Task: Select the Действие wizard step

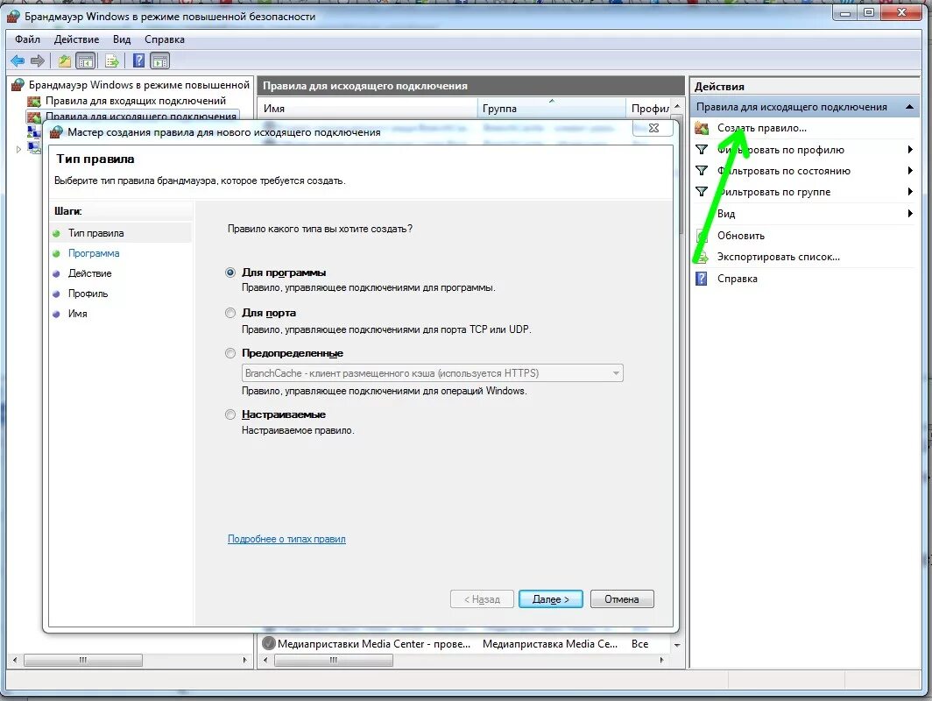Action: tap(89, 273)
